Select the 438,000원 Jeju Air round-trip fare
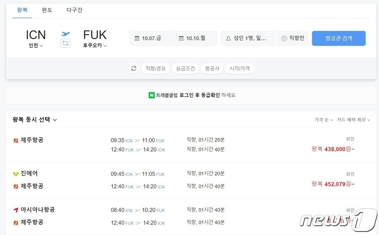 333,149
